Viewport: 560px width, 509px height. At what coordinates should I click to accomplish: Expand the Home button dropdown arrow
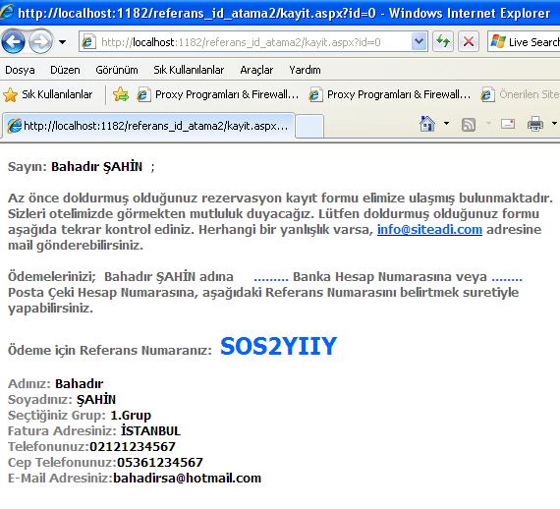[446, 124]
